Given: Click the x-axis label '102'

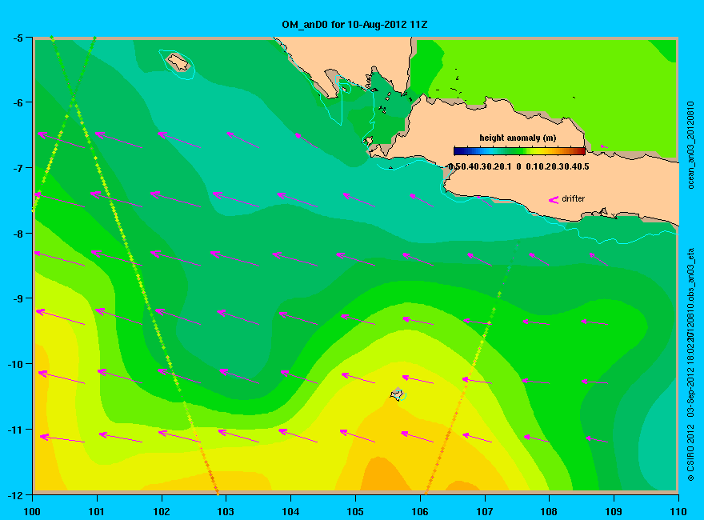Looking at the screenshot, I should [162, 511].
